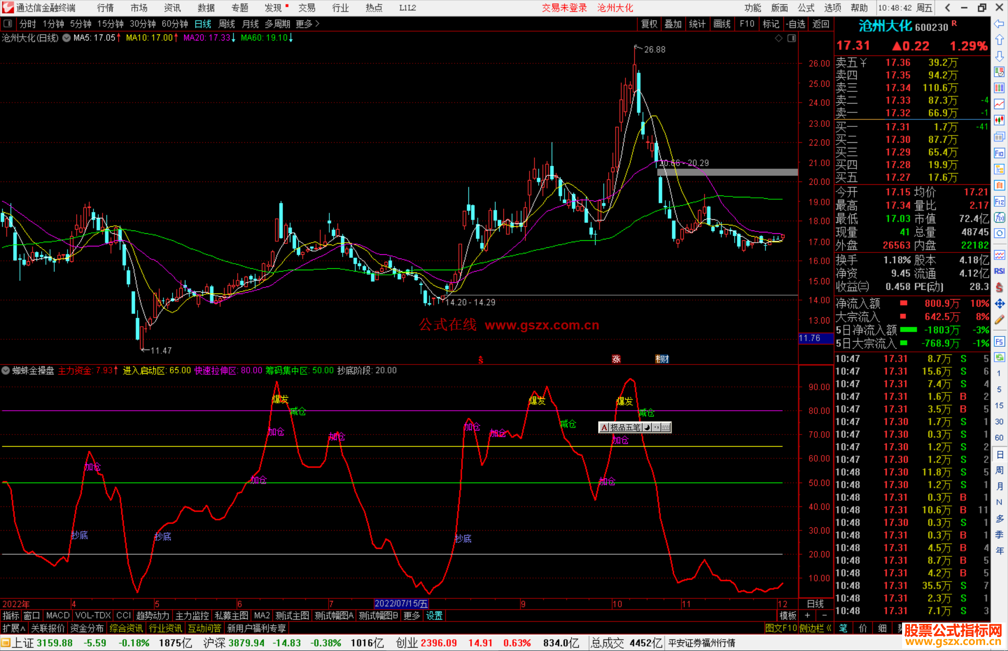Click the 设置 settings link
This screenshot has height=651, width=1008.
(x=434, y=616)
